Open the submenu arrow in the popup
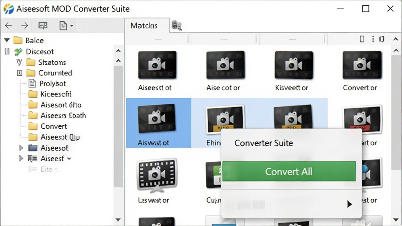The width and height of the screenshot is (402, 226). point(349,204)
